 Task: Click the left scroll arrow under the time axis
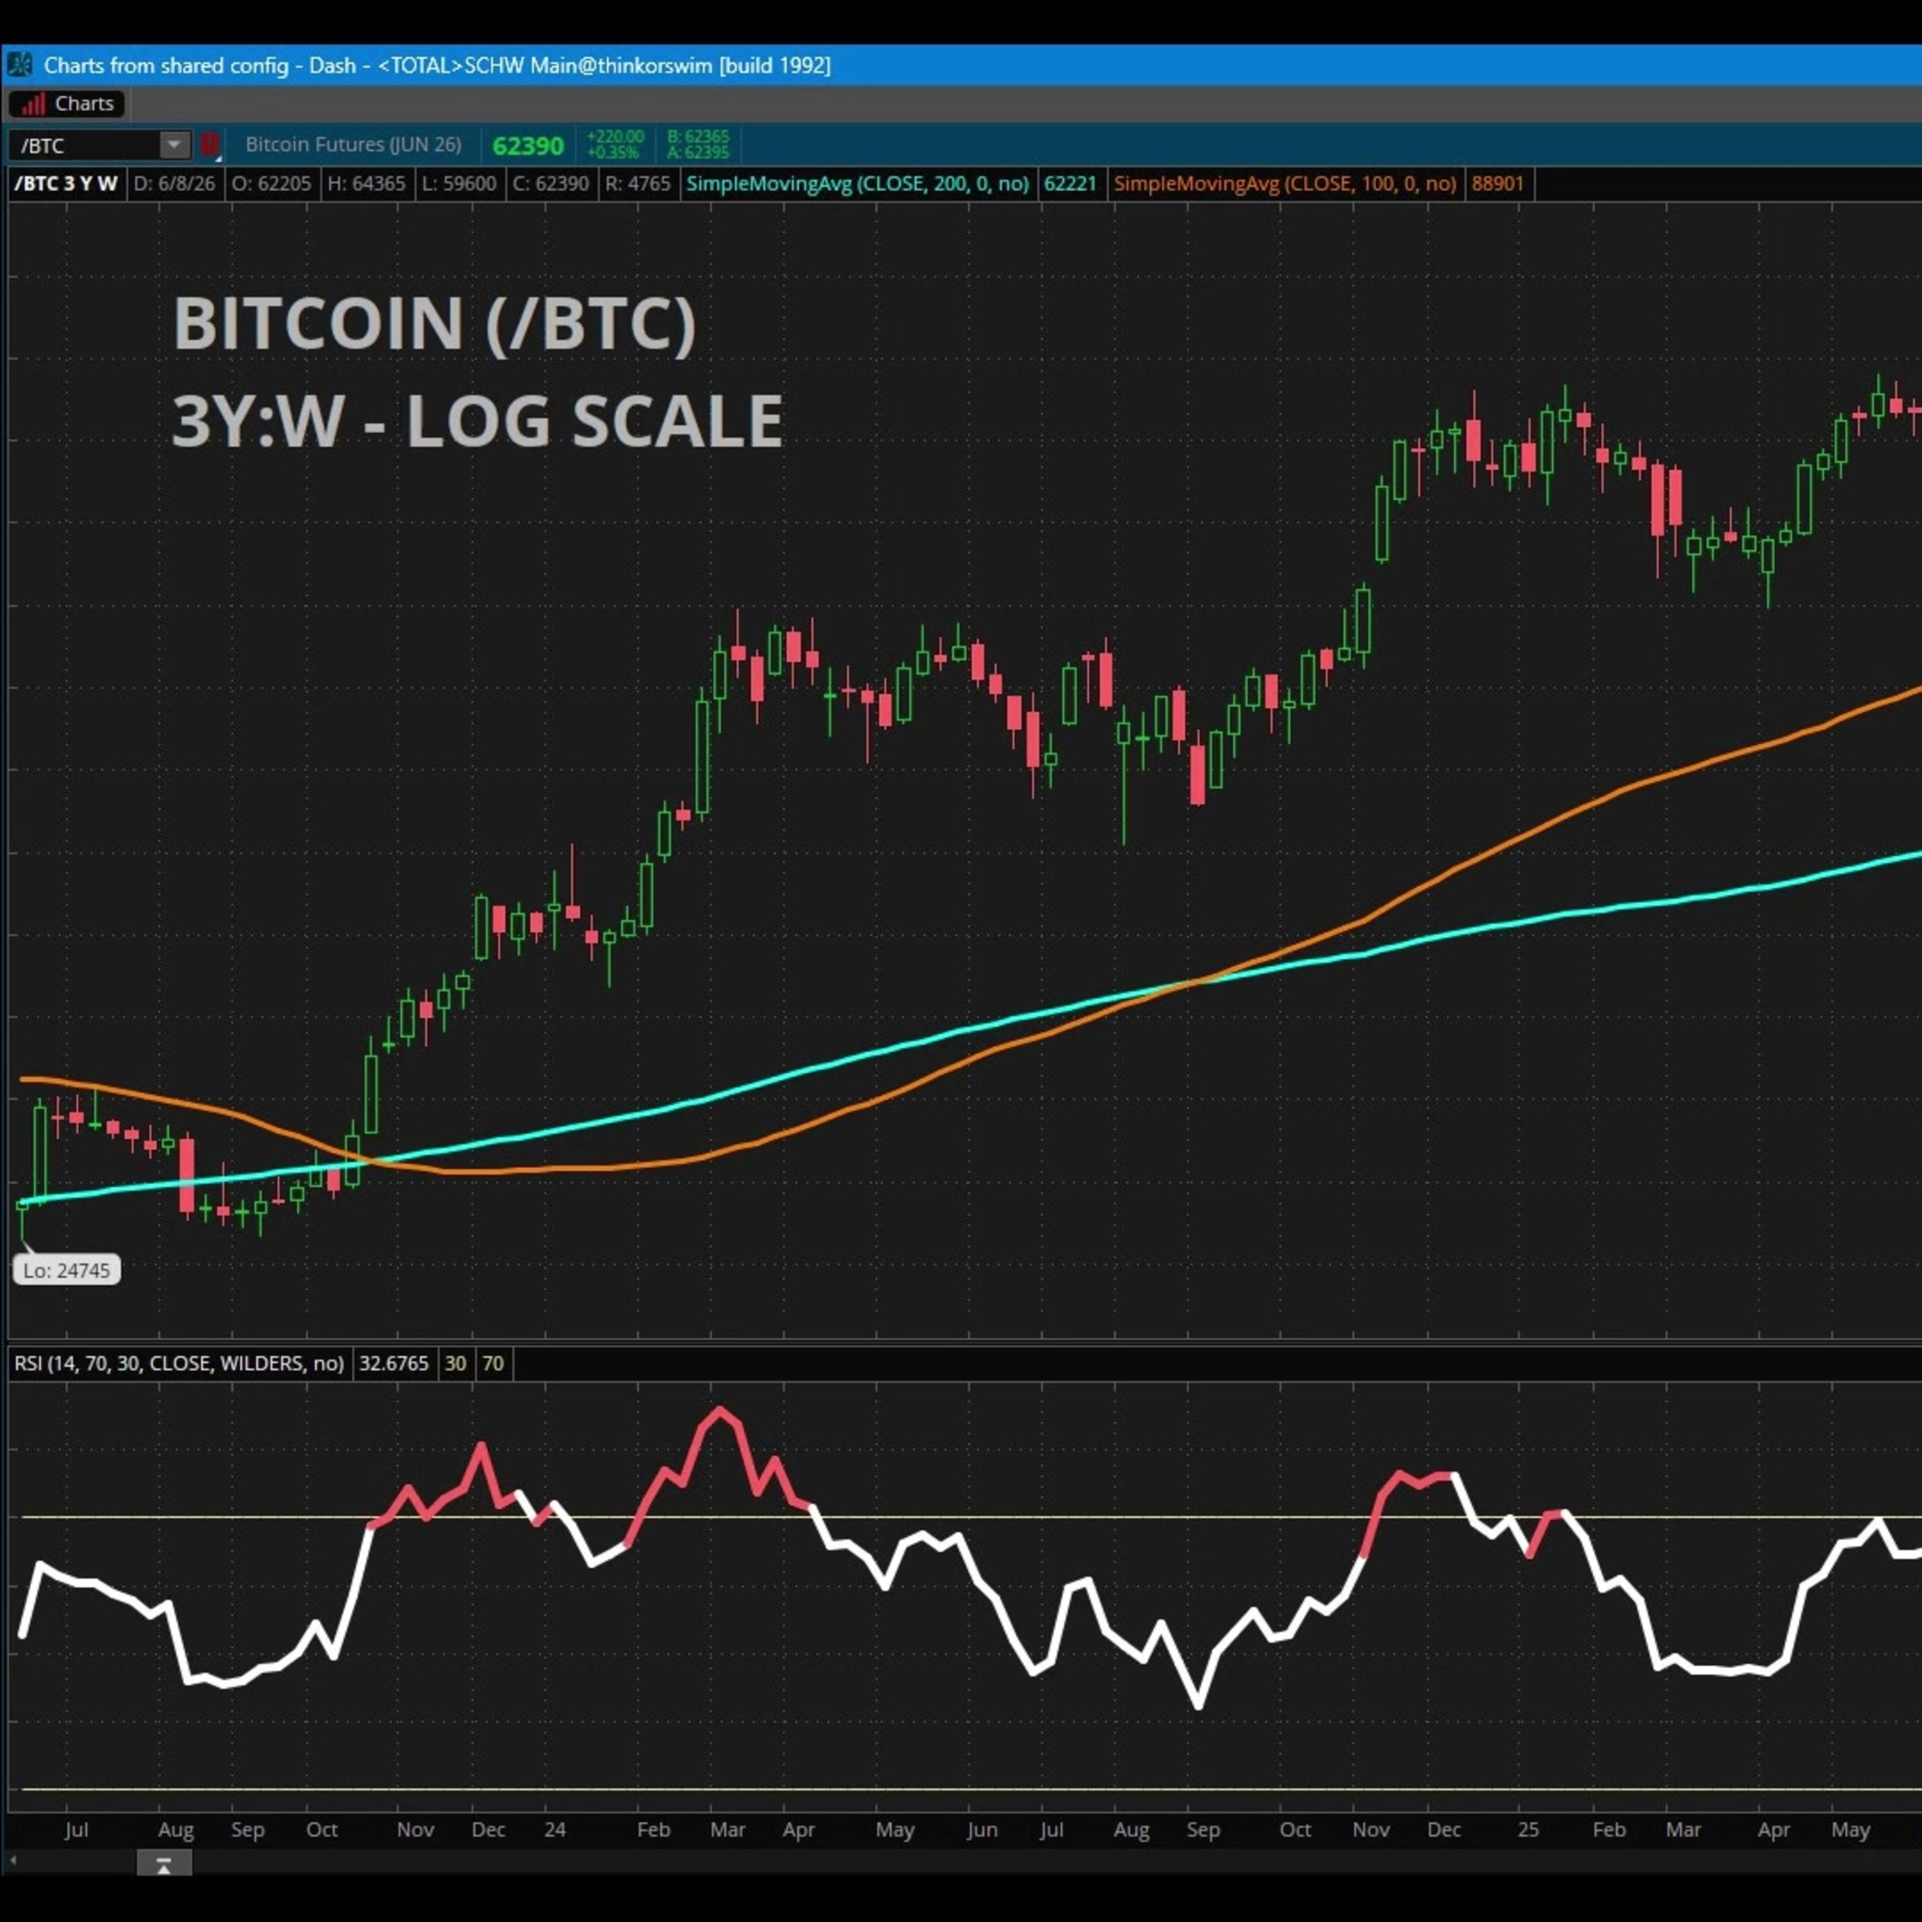13,1861
